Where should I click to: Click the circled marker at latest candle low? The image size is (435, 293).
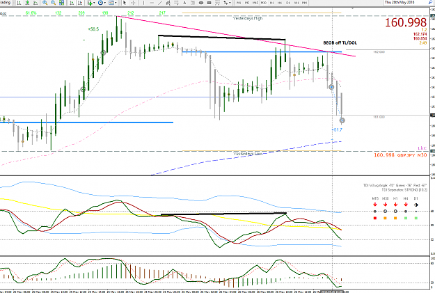[342, 120]
